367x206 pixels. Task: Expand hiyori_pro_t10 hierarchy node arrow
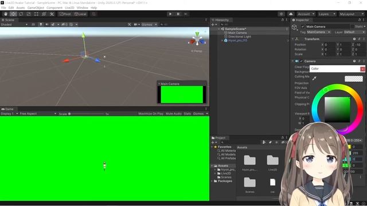tap(222, 41)
